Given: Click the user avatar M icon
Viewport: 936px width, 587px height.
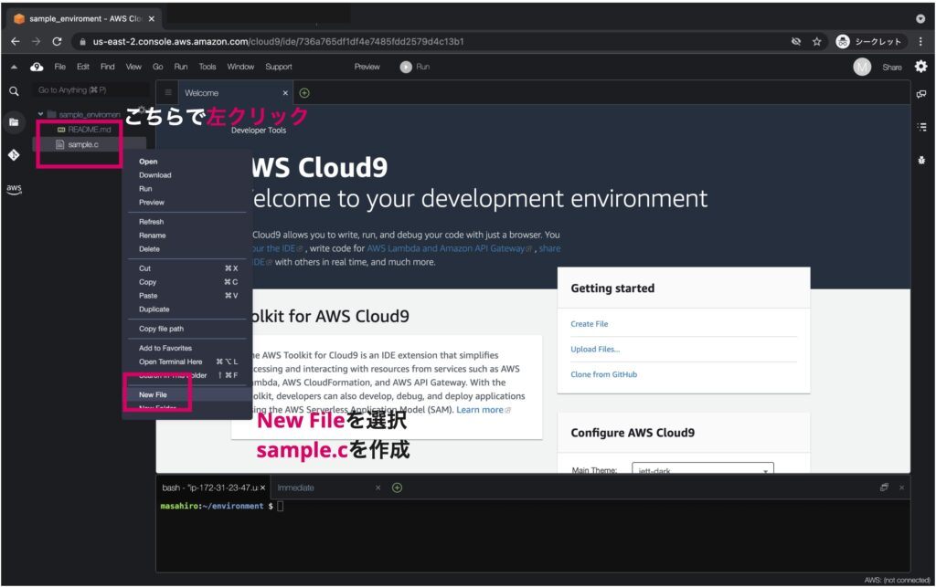Looking at the screenshot, I should tap(861, 67).
